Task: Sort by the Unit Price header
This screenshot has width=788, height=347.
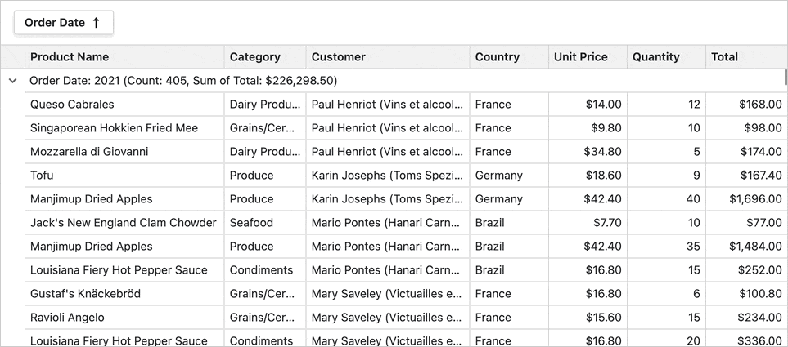Action: (581, 57)
